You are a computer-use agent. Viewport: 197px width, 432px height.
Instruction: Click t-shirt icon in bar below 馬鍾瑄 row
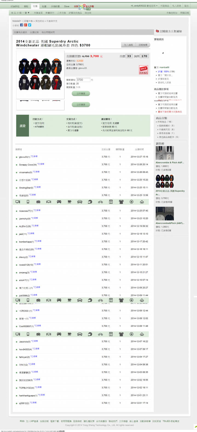[121, 202]
